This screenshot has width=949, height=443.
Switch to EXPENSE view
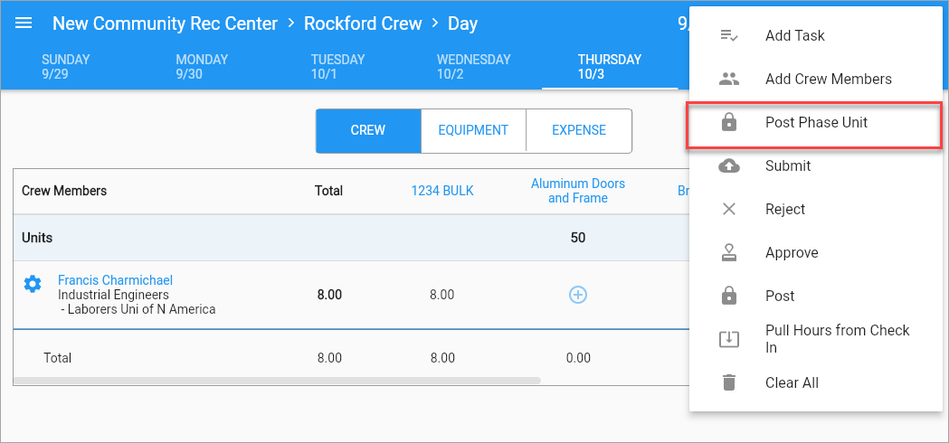[579, 131]
